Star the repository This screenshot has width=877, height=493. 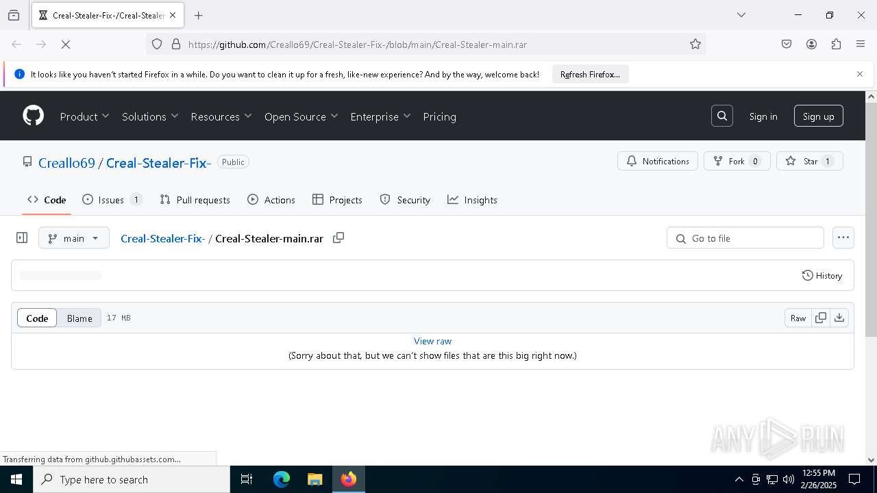pos(809,161)
